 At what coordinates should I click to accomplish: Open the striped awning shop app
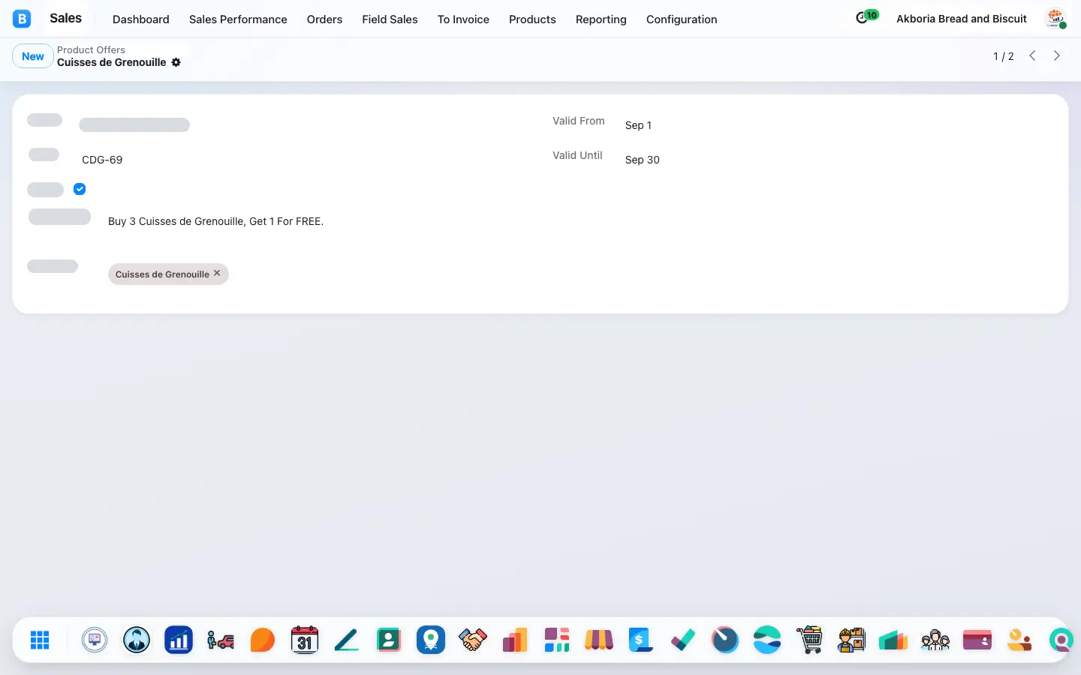coord(599,640)
